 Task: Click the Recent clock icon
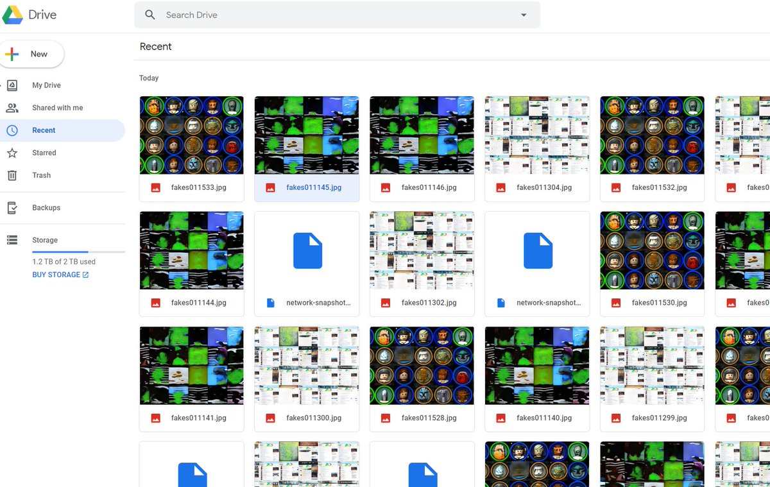(x=12, y=130)
